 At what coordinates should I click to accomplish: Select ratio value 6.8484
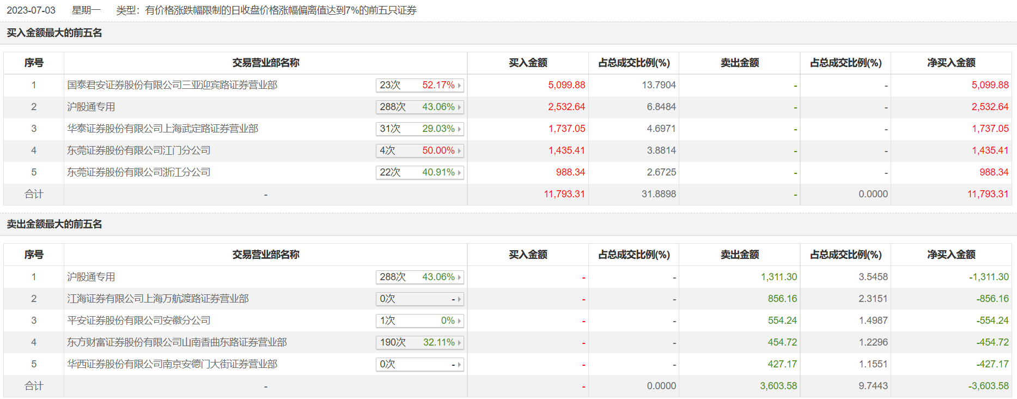coord(661,107)
